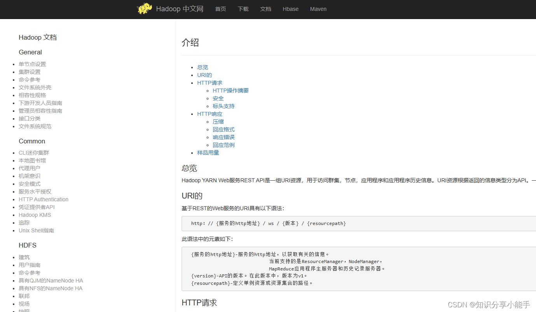Click the Hadoop elephant logo icon
Screen dimensions: 536x312
[x=145, y=9]
